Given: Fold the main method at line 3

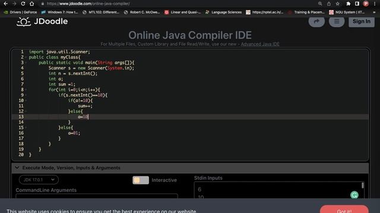Looking at the screenshot, I should click(26, 63).
